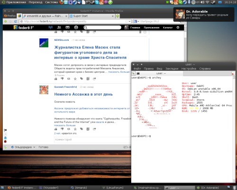This screenshot has width=237, height=190.
Task: Like the NEWSru.com post with thumbs-up icon
Action: click(56, 79)
